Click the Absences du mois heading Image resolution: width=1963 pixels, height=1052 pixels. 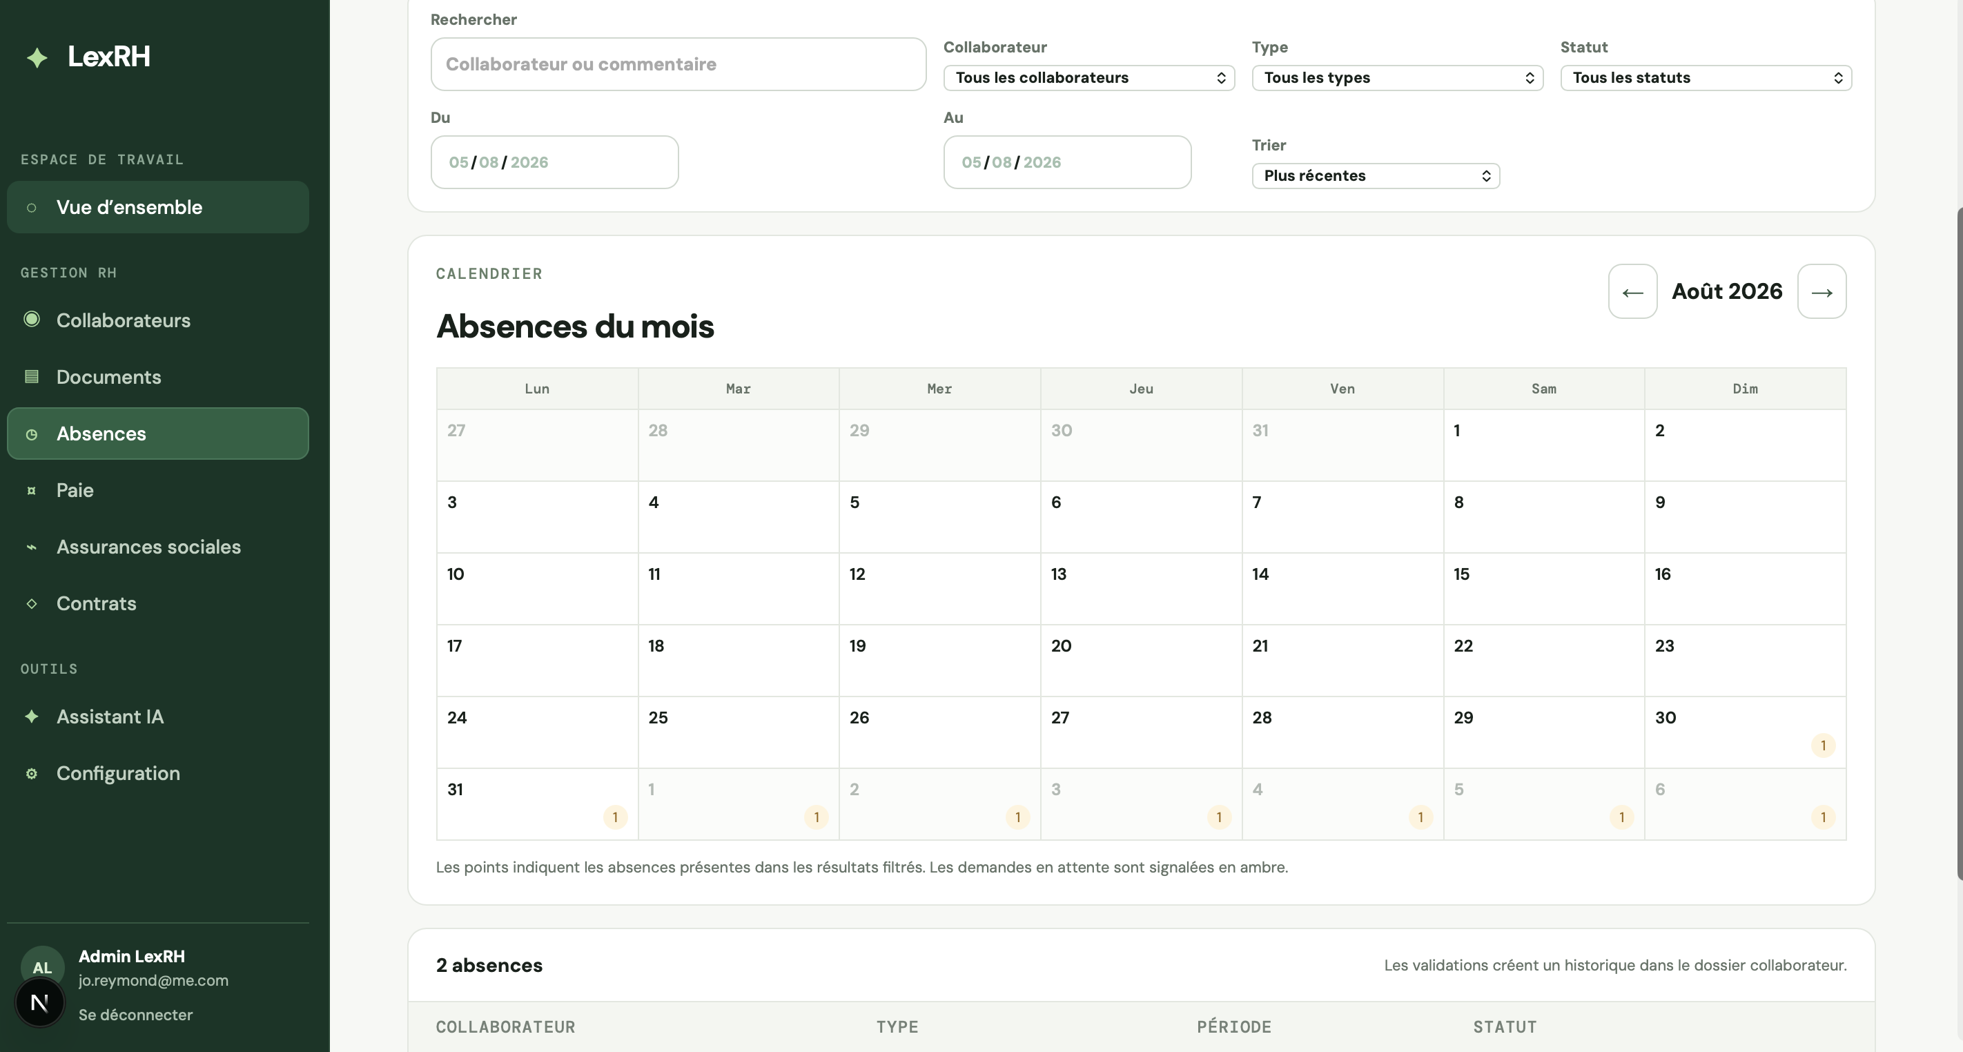tap(574, 327)
